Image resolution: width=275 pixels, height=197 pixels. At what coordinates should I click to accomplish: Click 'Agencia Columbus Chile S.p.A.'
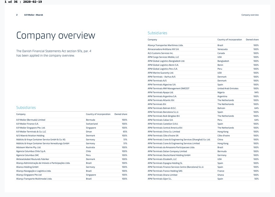tap(31, 151)
